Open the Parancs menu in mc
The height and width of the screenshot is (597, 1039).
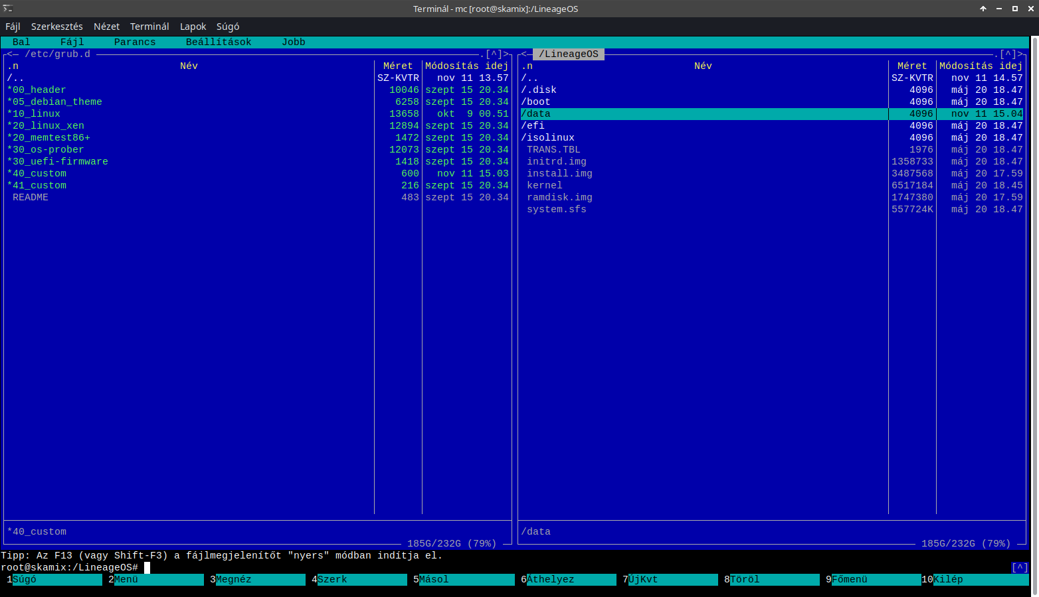tap(135, 42)
